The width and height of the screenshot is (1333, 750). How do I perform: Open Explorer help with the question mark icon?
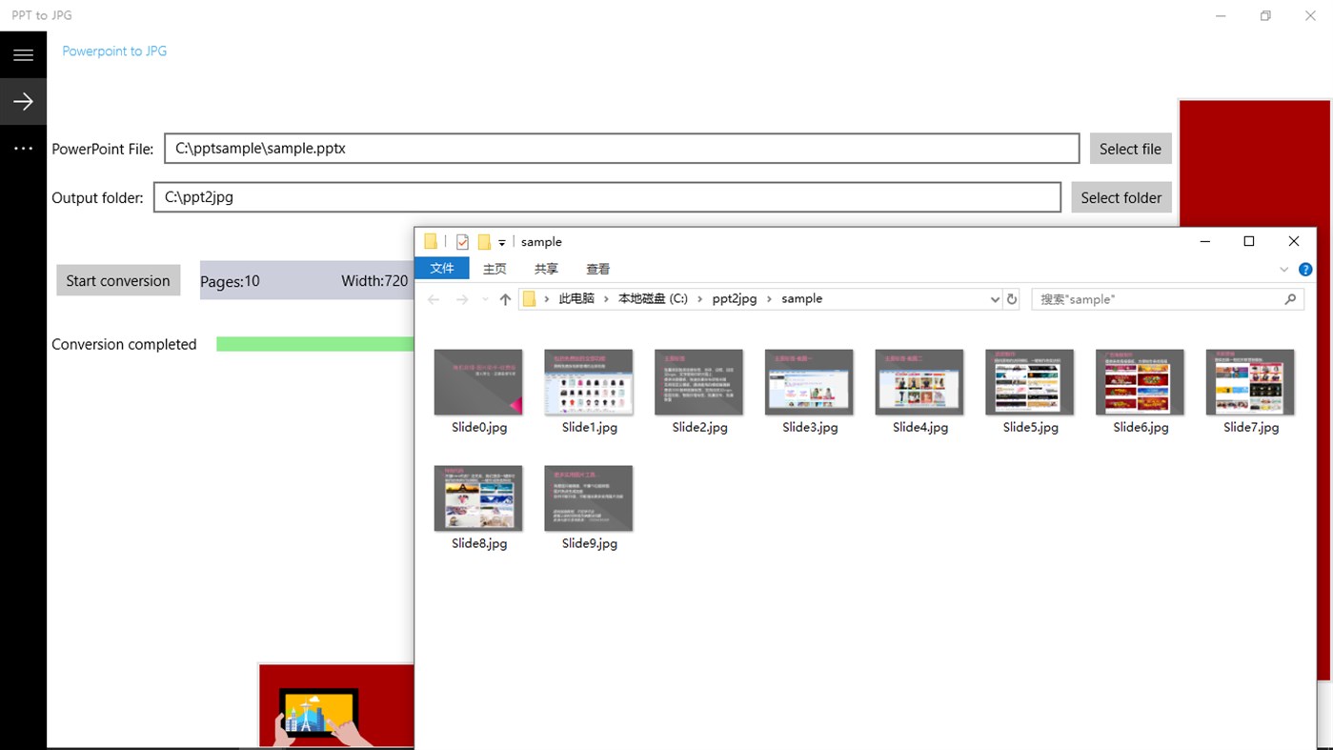(1304, 269)
